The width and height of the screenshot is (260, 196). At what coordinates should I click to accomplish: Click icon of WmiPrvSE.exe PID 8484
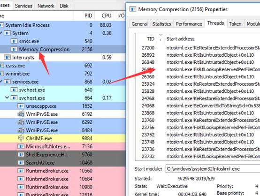point(21,130)
